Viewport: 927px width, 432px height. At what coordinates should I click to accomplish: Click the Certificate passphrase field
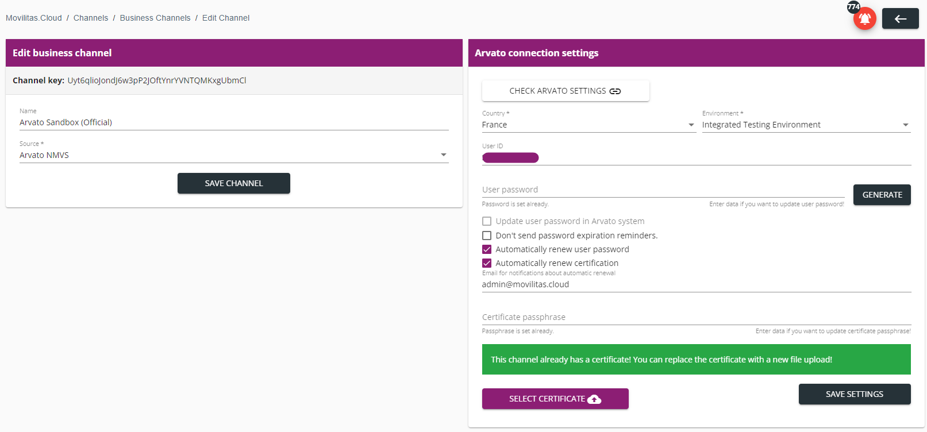(x=695, y=317)
